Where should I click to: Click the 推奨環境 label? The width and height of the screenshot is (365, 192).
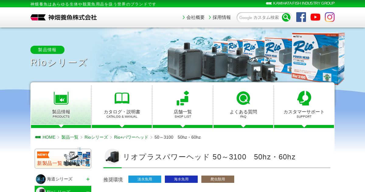(x=113, y=180)
